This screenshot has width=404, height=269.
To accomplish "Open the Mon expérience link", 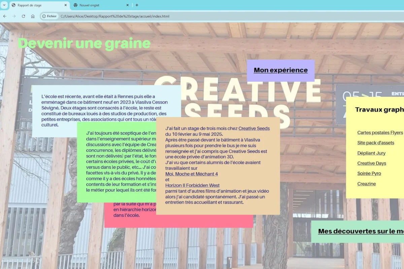I will (280, 70).
